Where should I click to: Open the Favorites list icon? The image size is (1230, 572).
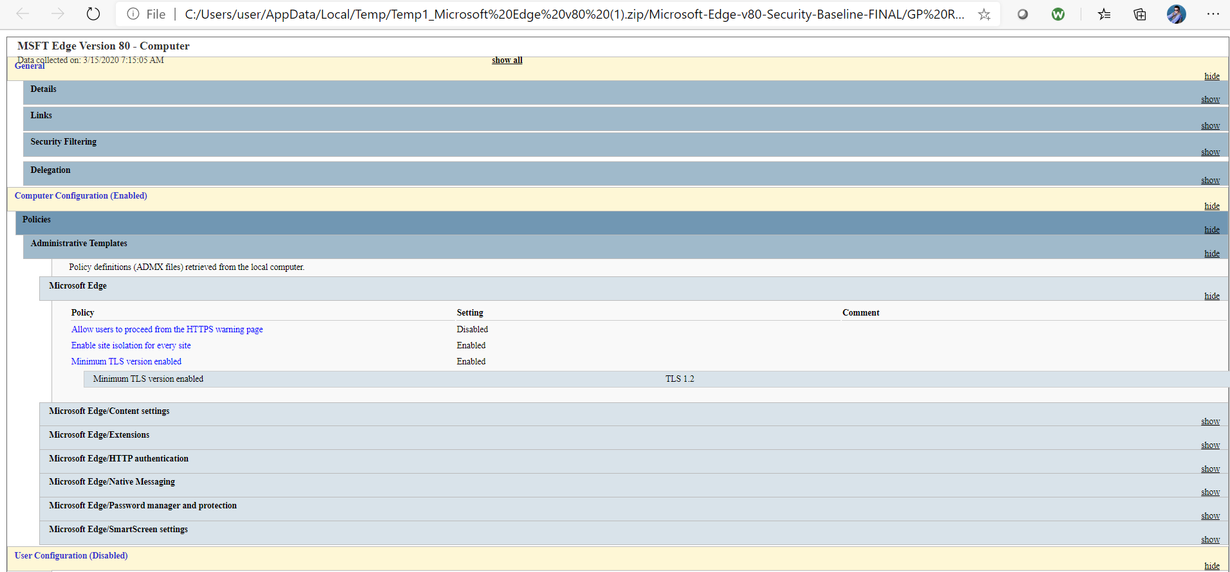click(x=1104, y=14)
